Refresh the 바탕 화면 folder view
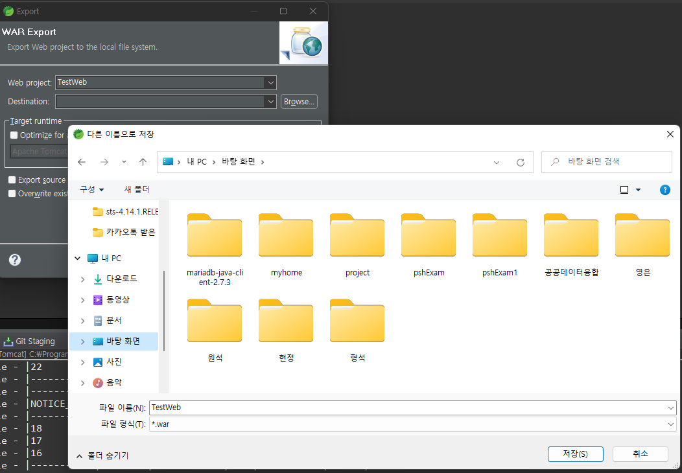Viewport: 682px width, 473px height. click(x=520, y=162)
